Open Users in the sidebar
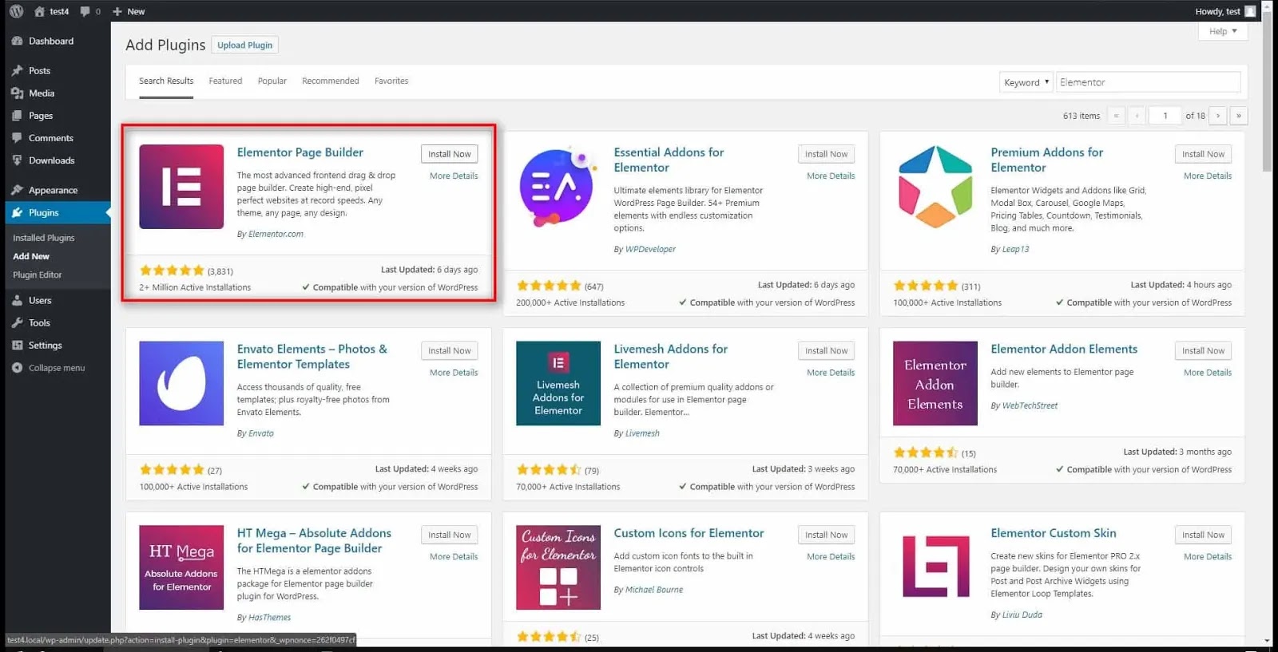The height and width of the screenshot is (652, 1278). (x=40, y=300)
